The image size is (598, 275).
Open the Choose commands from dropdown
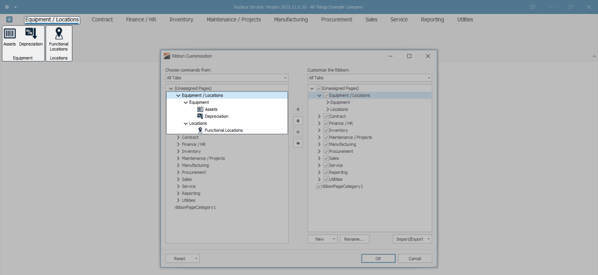[227, 78]
